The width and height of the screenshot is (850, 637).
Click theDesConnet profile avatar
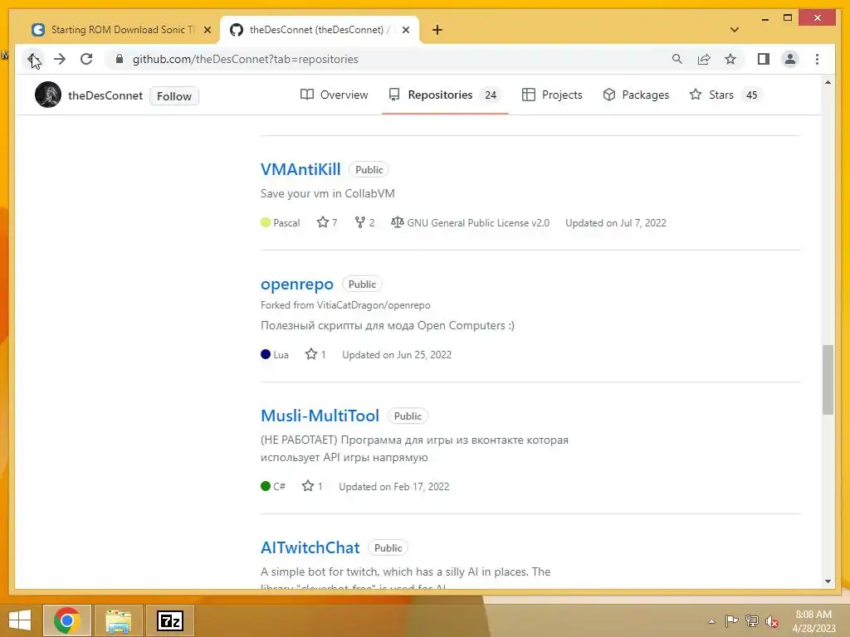point(47,95)
